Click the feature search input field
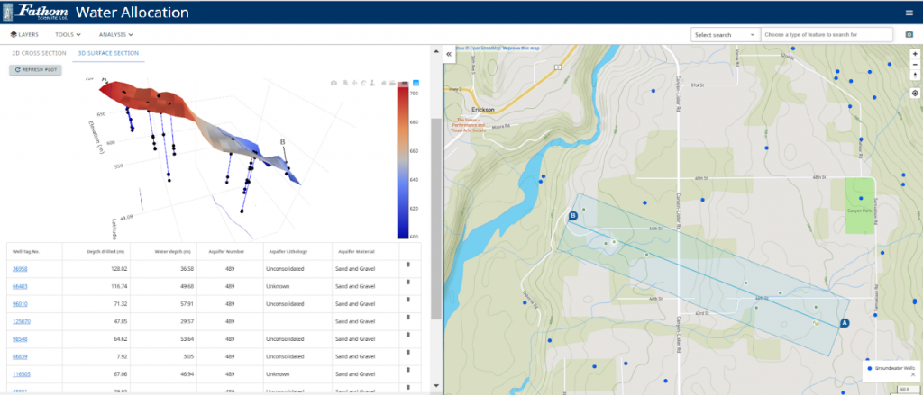The height and width of the screenshot is (395, 923). pos(827,35)
